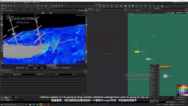This screenshot has width=188, height=106.
Task: Click the Torus shelf tool
Action: 11,6
